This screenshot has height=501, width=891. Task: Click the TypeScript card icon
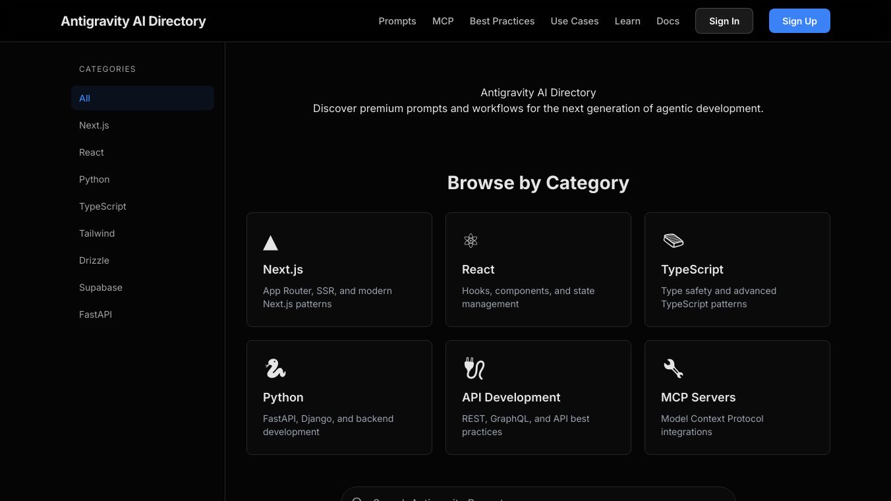tap(673, 241)
